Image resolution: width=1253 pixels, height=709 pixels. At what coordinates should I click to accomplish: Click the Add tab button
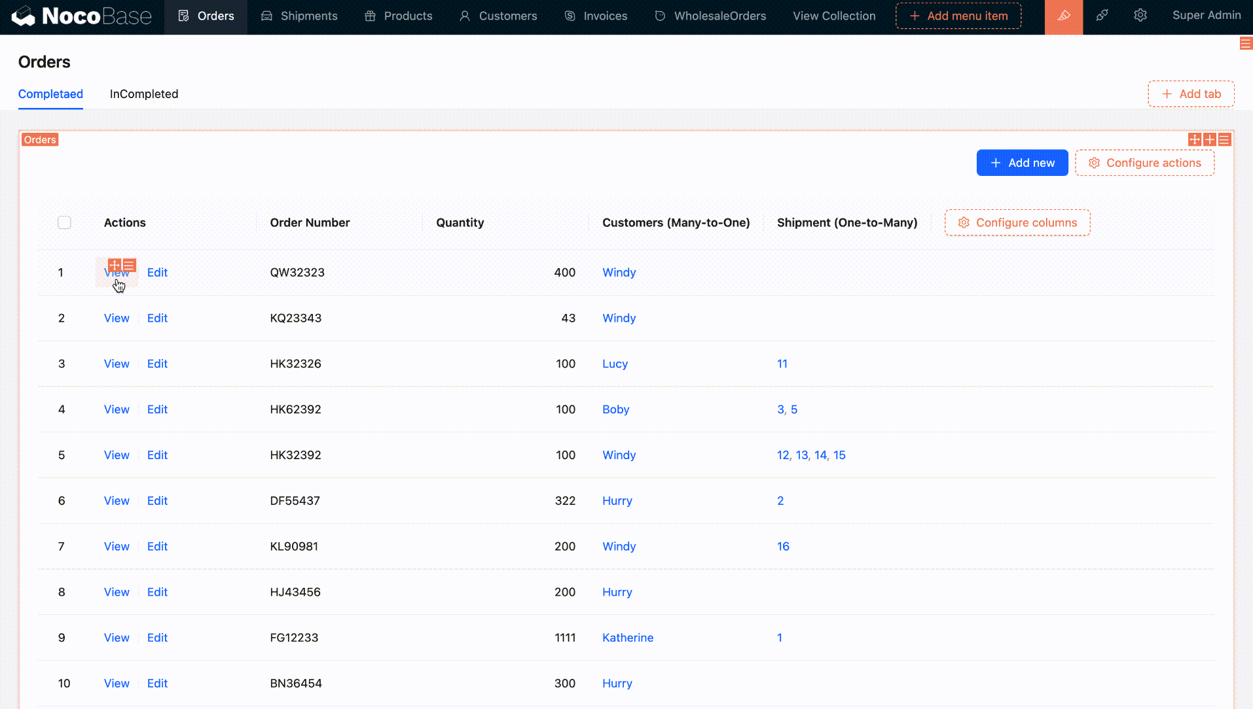[x=1191, y=94]
